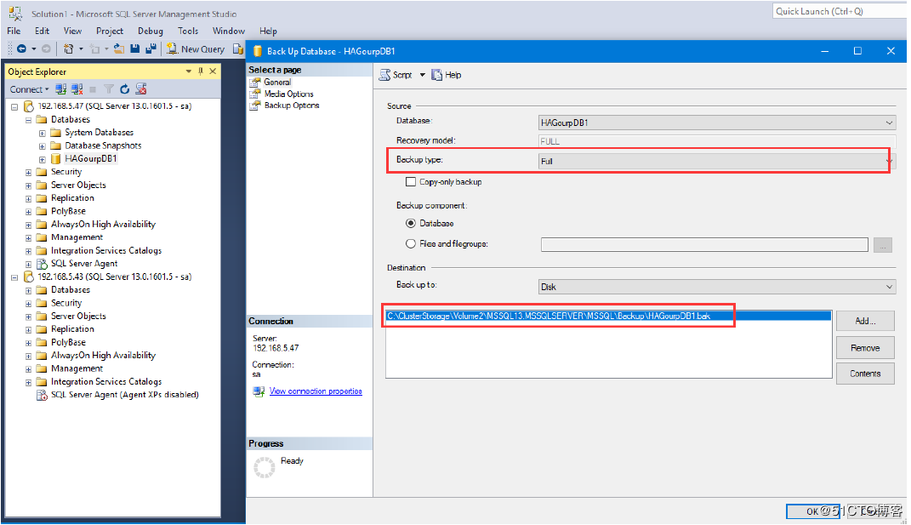911x525 pixels.
Task: Click the Activity Monitor icon in Object Explorer
Action: [140, 89]
